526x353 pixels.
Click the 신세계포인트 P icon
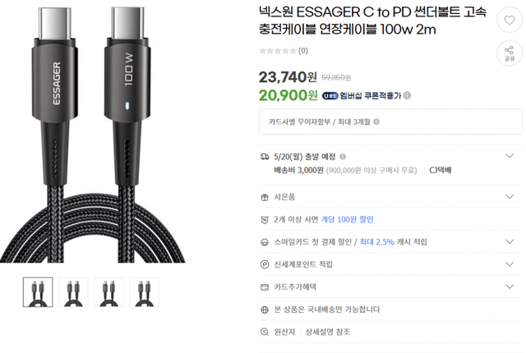(x=265, y=264)
